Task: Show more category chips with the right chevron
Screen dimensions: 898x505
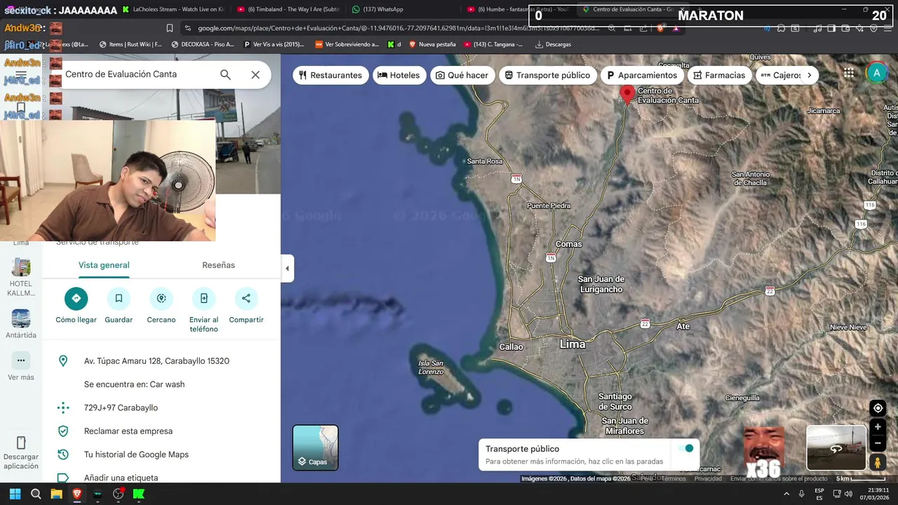Action: [x=809, y=75]
